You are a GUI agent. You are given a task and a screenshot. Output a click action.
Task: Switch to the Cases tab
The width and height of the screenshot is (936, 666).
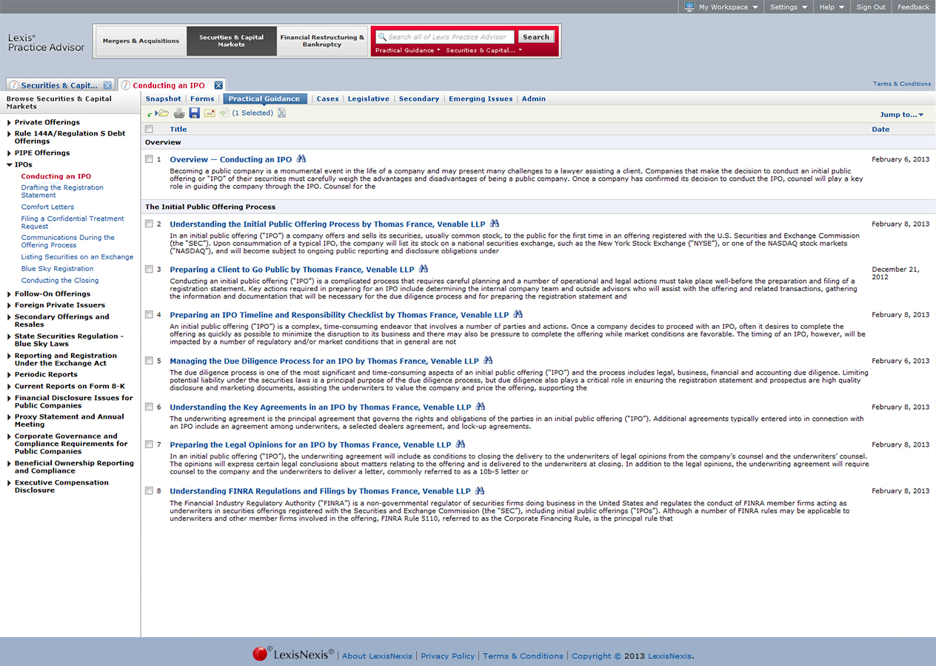327,99
